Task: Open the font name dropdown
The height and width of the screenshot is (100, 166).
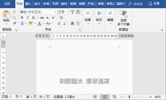Action: coord(56,12)
